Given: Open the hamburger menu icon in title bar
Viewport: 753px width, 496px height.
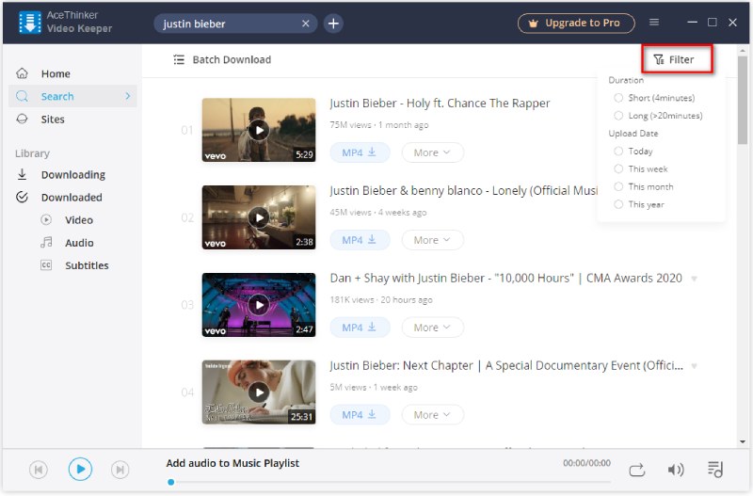Looking at the screenshot, I should click(x=654, y=22).
